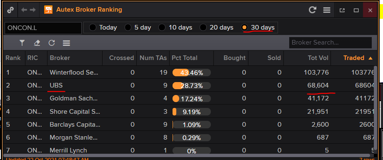Pop out the window with the external icon
The height and width of the screenshot is (160, 383).
pyautogui.click(x=342, y=10)
